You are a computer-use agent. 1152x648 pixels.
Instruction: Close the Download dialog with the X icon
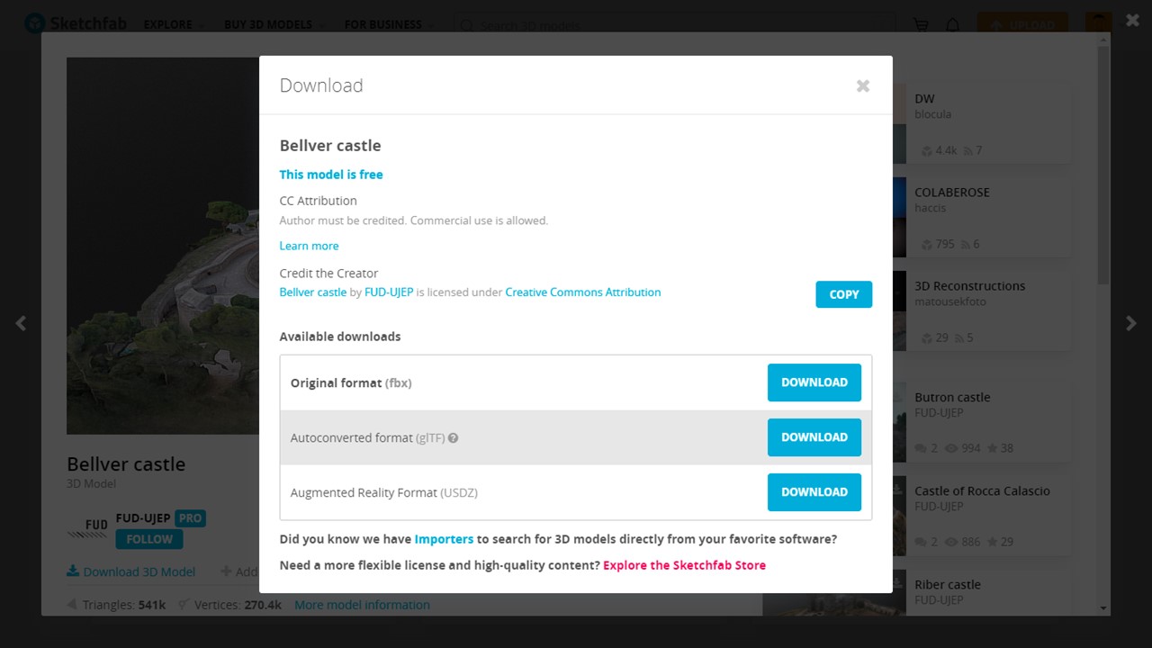(x=863, y=86)
